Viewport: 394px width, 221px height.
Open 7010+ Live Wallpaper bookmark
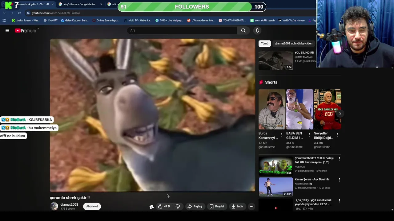click(169, 21)
